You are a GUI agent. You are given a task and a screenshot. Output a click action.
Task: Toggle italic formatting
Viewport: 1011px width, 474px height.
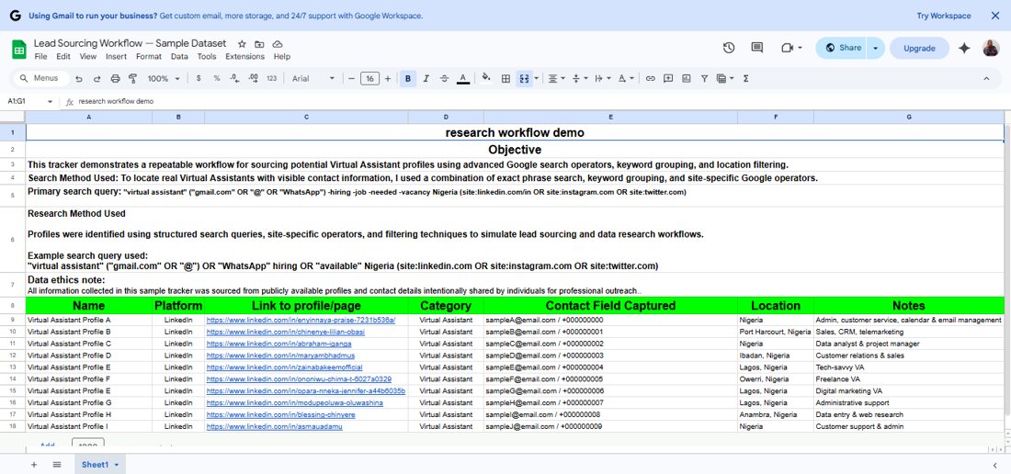(x=426, y=79)
